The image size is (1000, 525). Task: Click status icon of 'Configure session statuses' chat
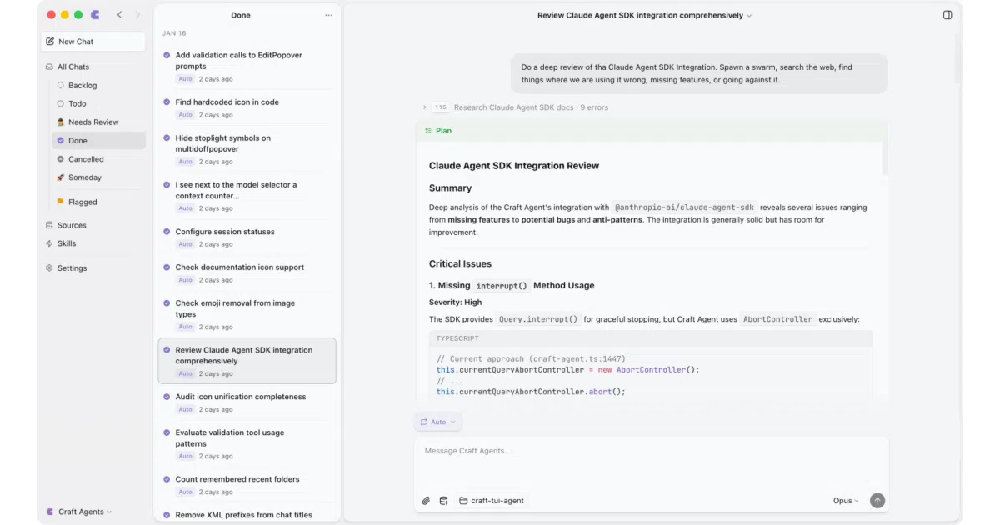(167, 232)
